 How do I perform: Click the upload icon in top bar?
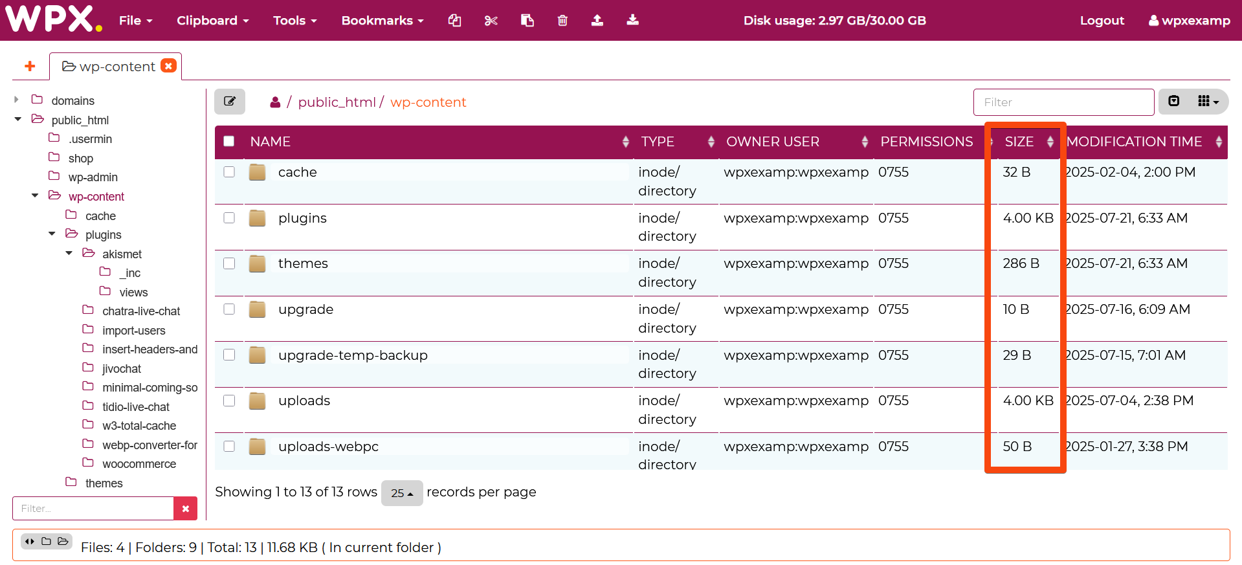click(597, 21)
